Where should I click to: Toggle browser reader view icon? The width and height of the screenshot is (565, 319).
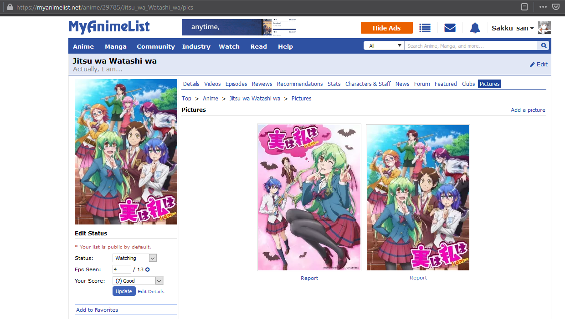coord(524,7)
